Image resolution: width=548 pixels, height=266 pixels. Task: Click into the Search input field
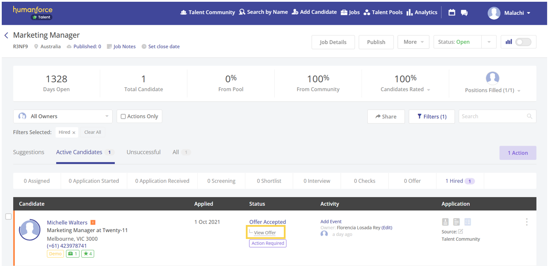tap(493, 116)
